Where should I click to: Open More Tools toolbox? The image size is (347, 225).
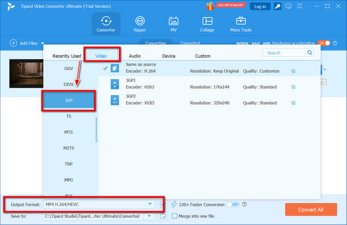click(x=241, y=24)
